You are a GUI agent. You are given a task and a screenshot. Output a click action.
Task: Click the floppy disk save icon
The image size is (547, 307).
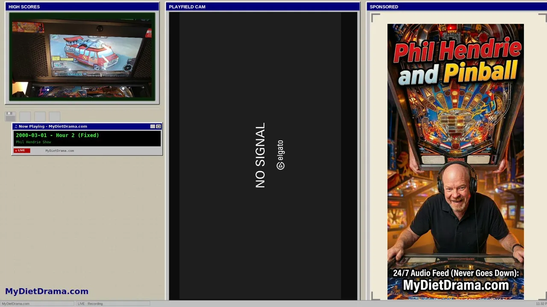click(x=10, y=116)
